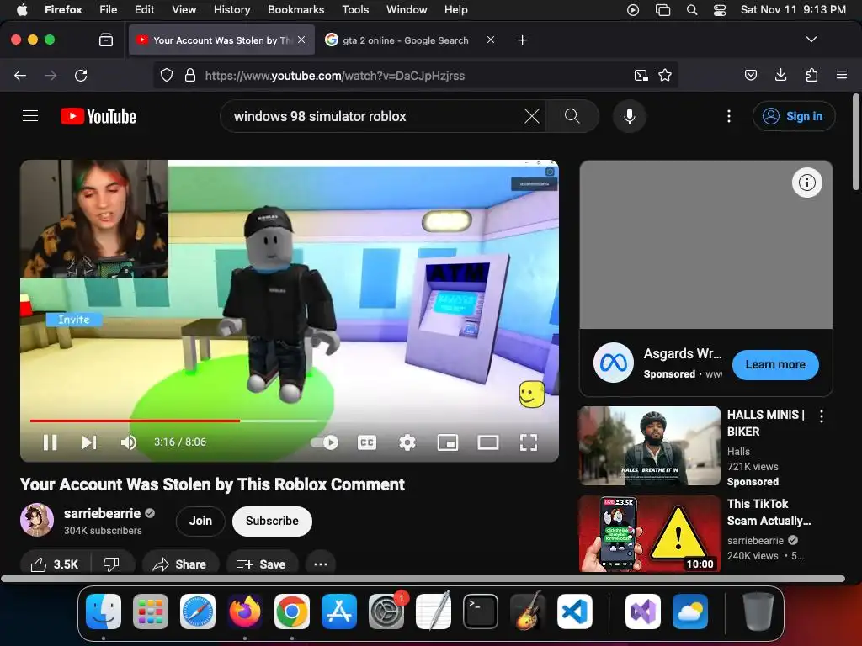Skip to the next video

click(89, 442)
